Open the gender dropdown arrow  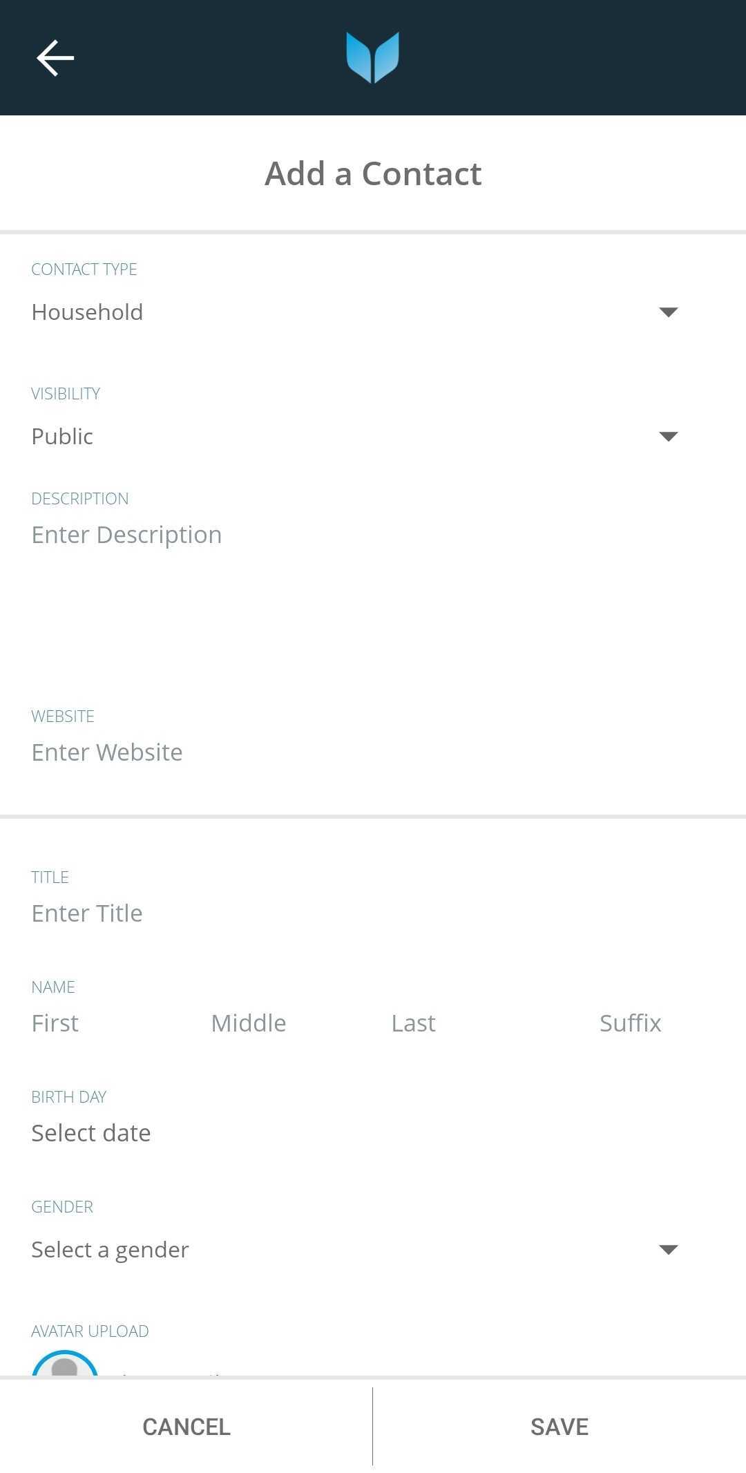pos(668,1250)
